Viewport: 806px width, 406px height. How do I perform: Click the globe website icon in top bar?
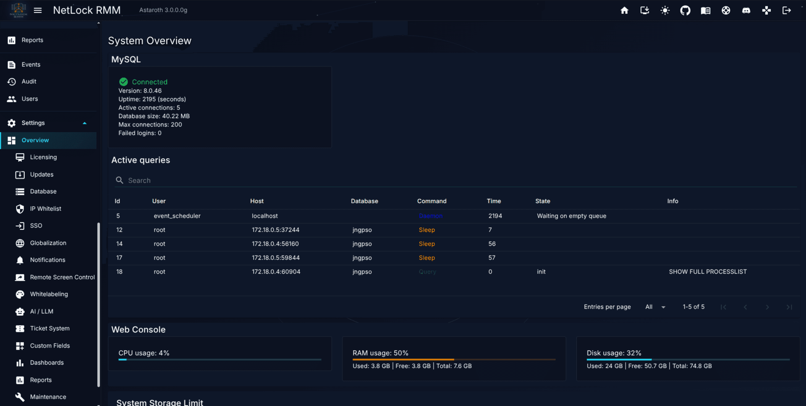[726, 10]
